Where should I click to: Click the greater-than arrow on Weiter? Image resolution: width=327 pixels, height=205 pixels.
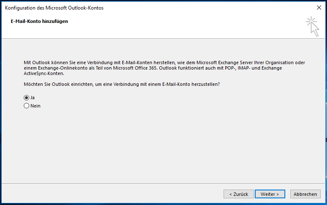point(278,194)
